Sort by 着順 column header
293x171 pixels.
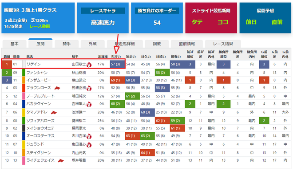(7, 57)
